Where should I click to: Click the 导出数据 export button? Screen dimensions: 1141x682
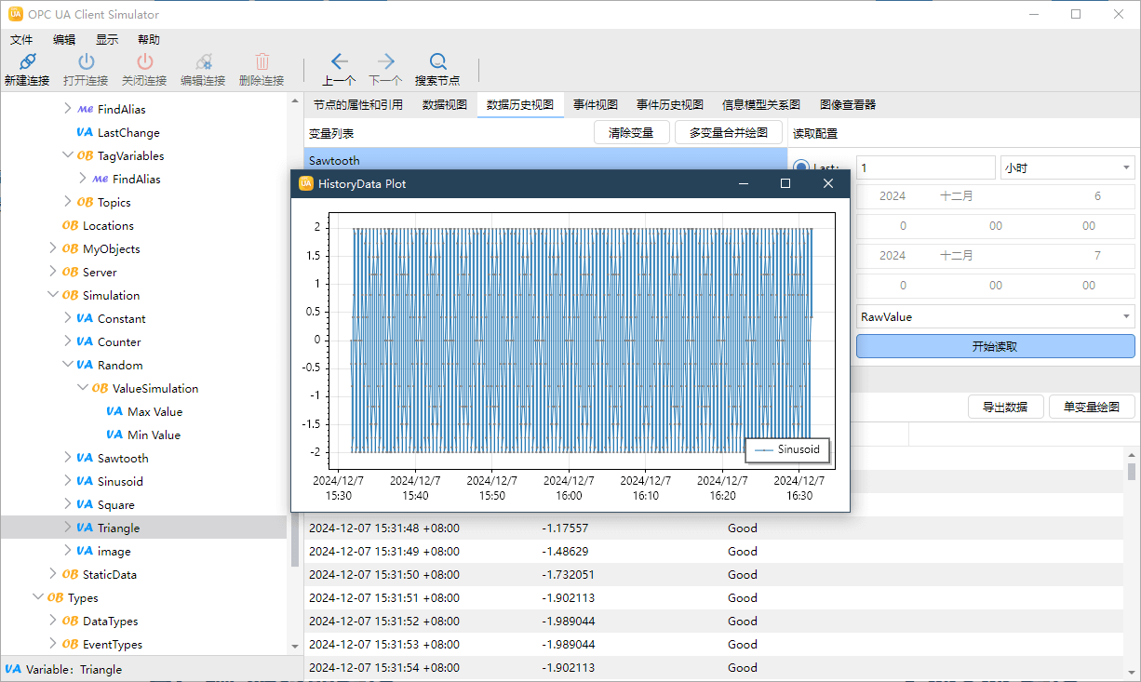pyautogui.click(x=1005, y=407)
